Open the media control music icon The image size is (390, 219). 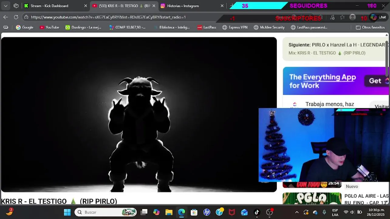click(332, 17)
